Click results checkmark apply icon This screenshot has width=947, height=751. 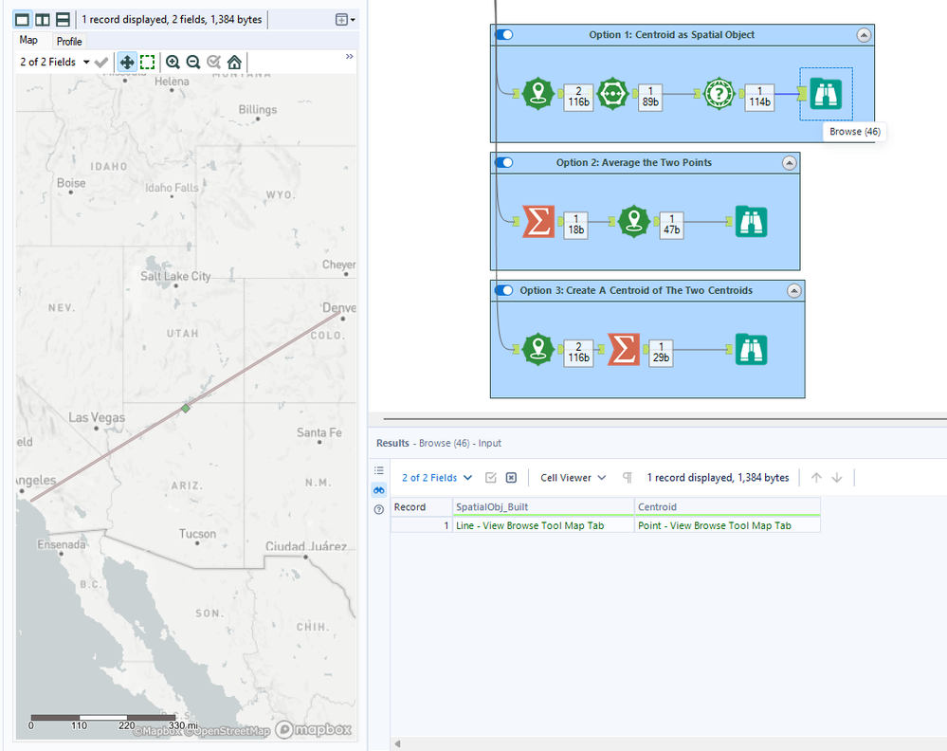click(x=491, y=478)
